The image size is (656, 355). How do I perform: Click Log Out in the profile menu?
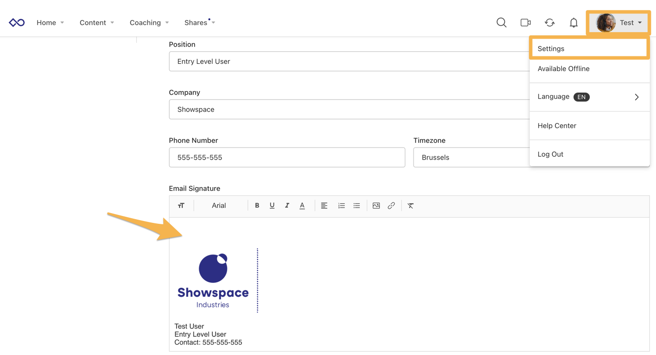(x=550, y=154)
